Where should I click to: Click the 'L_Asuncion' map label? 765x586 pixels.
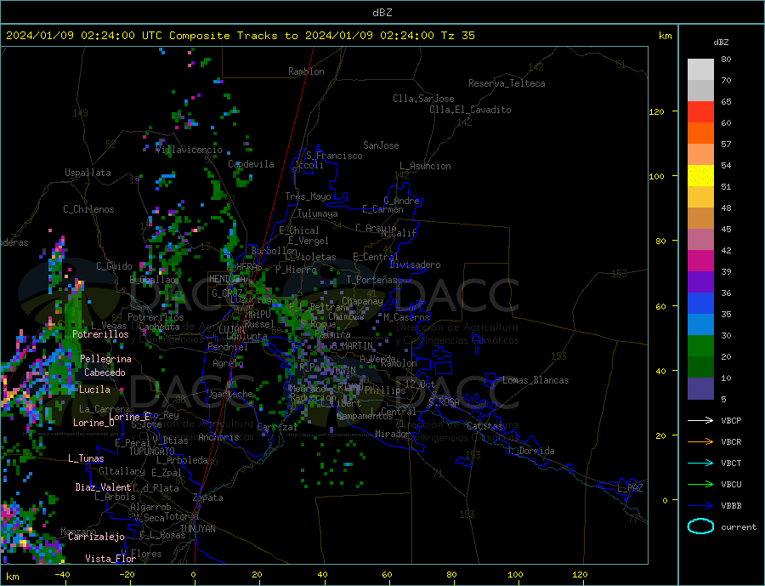(x=425, y=166)
